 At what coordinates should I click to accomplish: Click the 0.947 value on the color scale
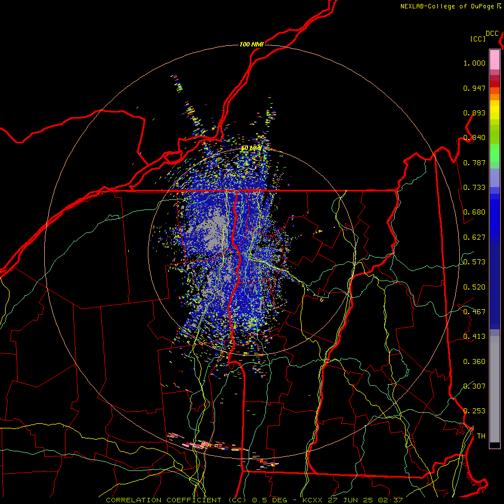point(474,88)
